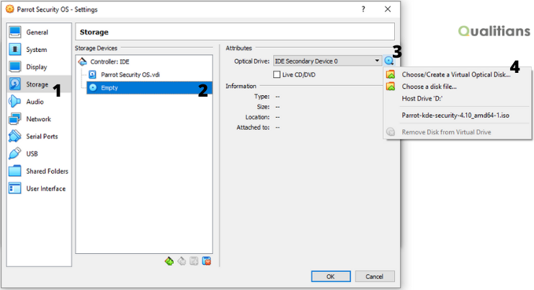Viewport: 534px width, 290px height.
Task: Click the Cancel button
Action: pos(375,276)
